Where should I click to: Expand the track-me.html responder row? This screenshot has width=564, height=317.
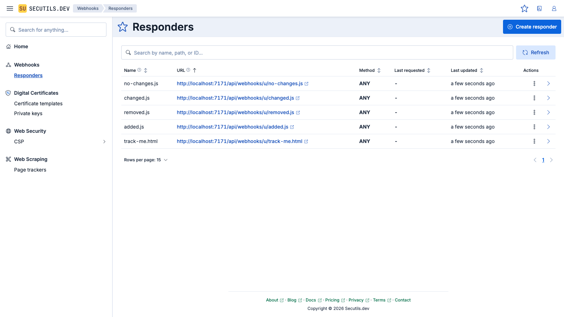548,141
